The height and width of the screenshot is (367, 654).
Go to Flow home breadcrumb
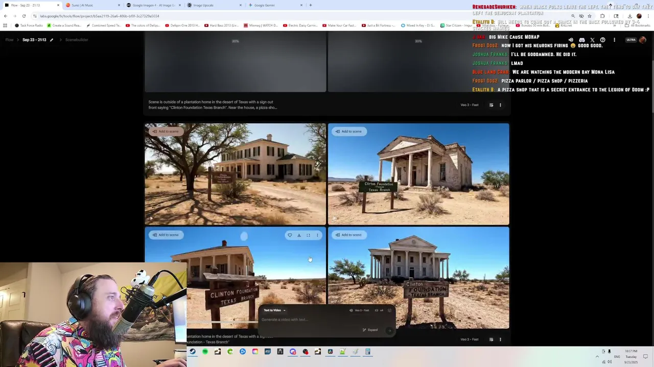pos(9,40)
